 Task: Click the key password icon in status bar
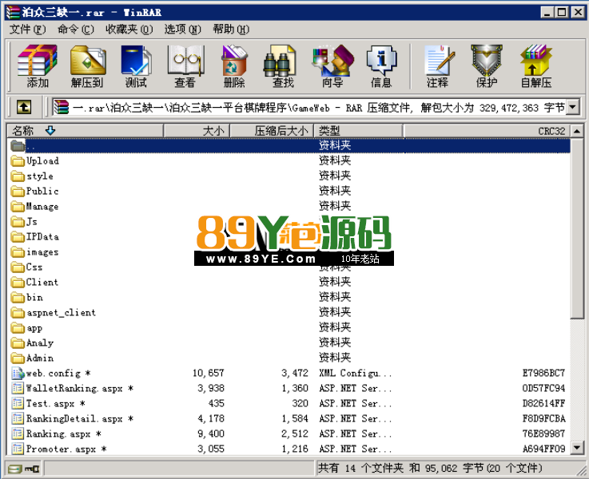32,469
